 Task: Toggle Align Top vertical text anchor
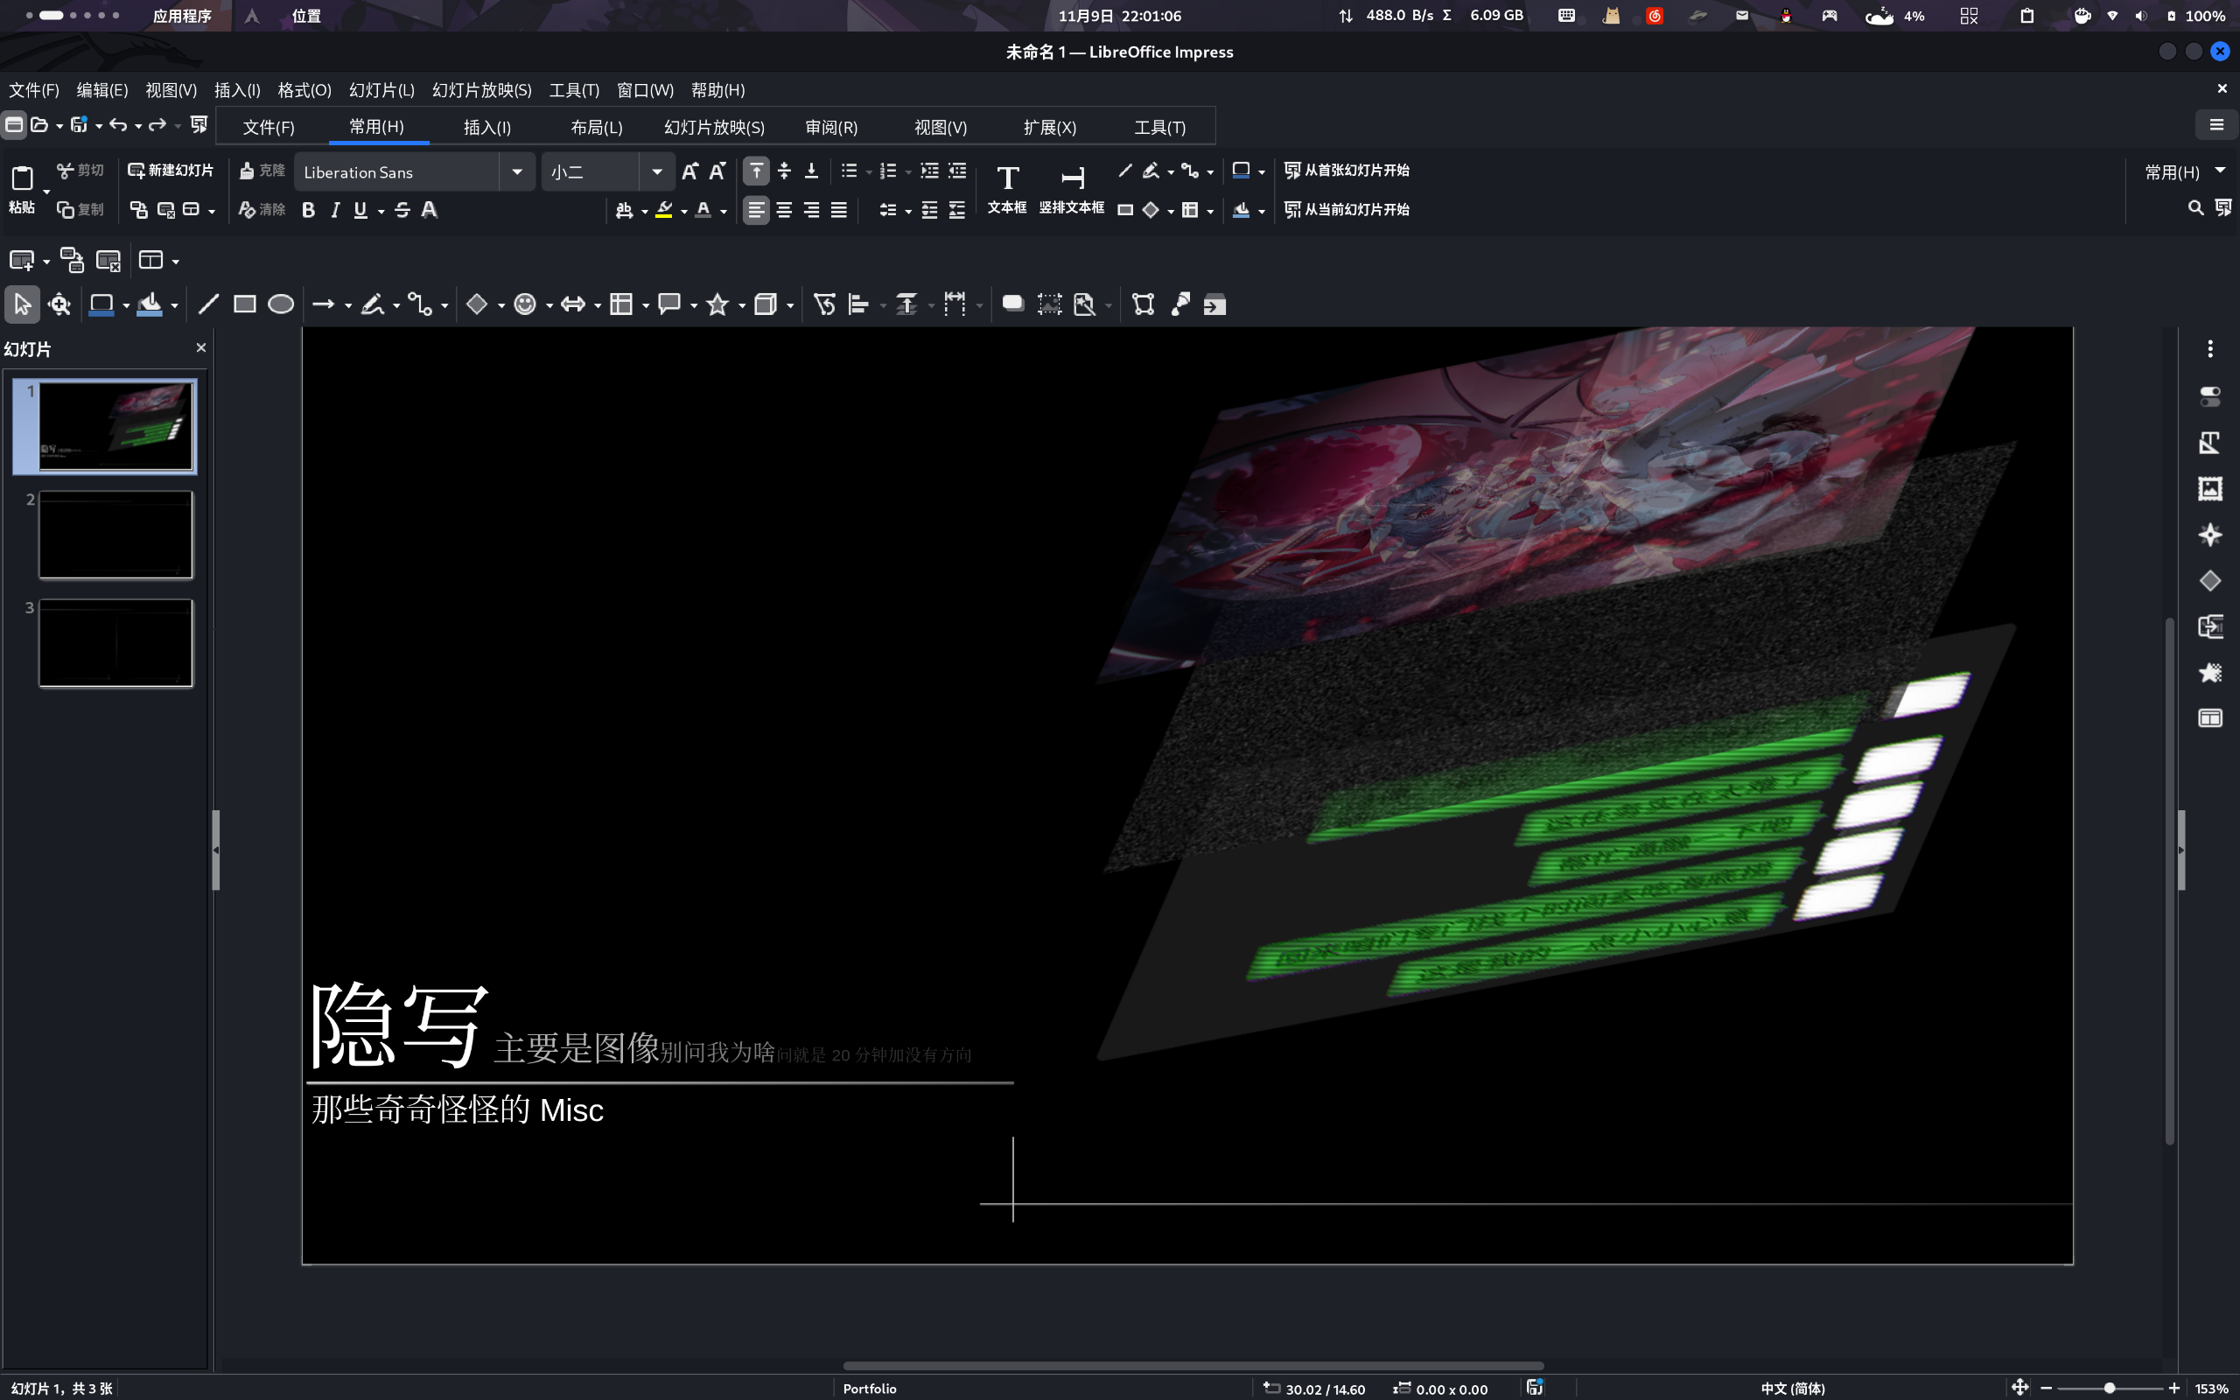click(756, 171)
